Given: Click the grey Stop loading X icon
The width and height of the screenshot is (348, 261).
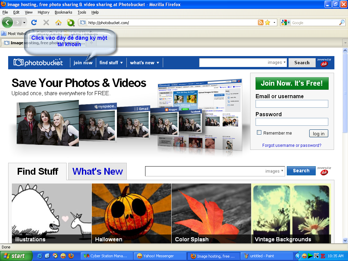Looking at the screenshot, I should pos(46,22).
